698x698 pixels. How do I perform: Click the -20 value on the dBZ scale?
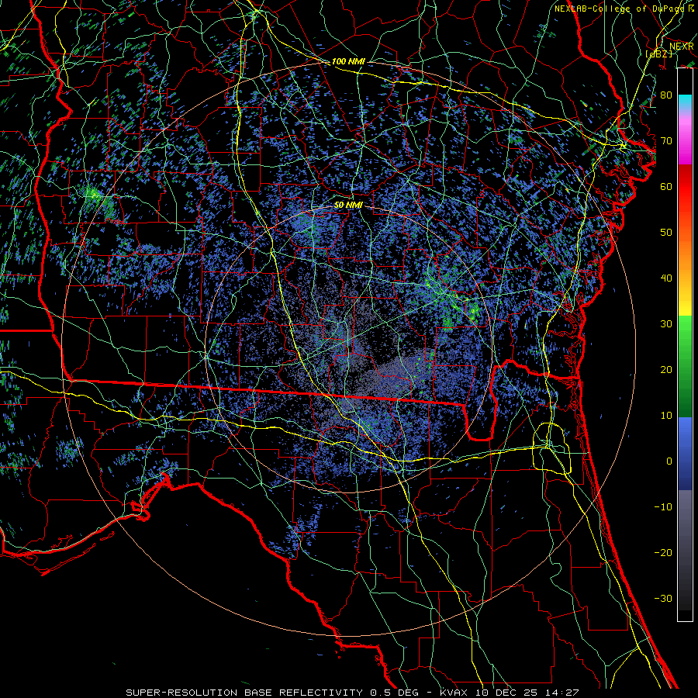[x=663, y=553]
